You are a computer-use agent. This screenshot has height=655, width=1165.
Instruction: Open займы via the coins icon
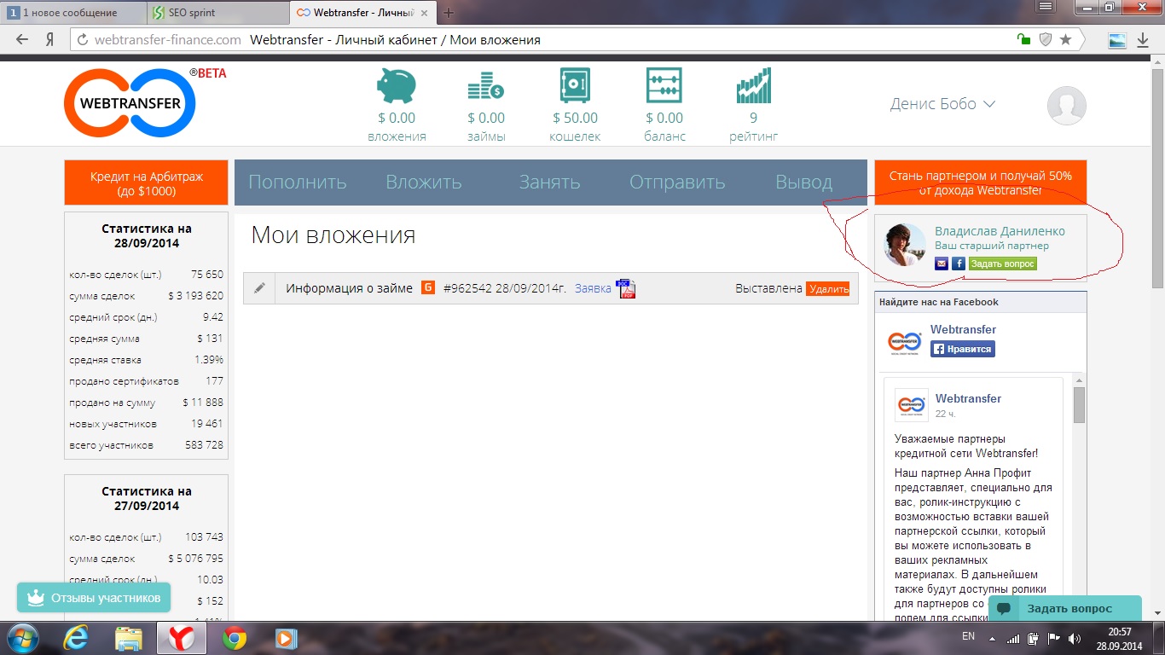point(485,86)
